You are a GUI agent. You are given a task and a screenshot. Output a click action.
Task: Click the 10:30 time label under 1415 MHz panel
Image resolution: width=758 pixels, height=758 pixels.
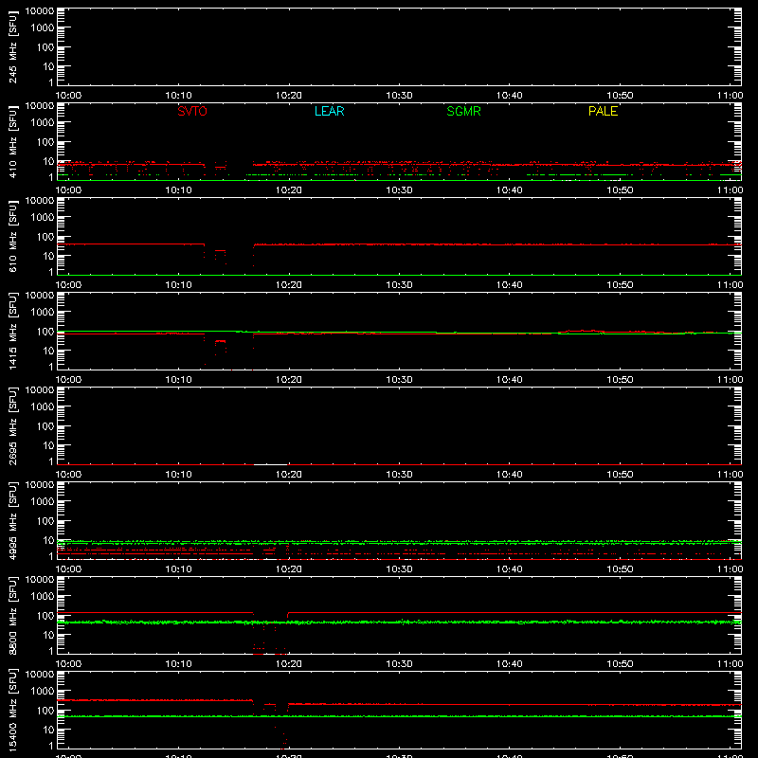click(399, 380)
